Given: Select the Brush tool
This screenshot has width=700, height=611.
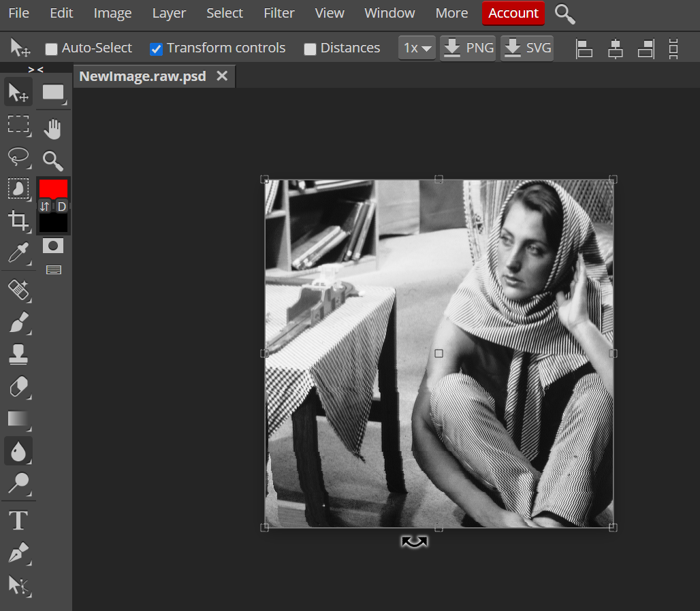Looking at the screenshot, I should 18,322.
